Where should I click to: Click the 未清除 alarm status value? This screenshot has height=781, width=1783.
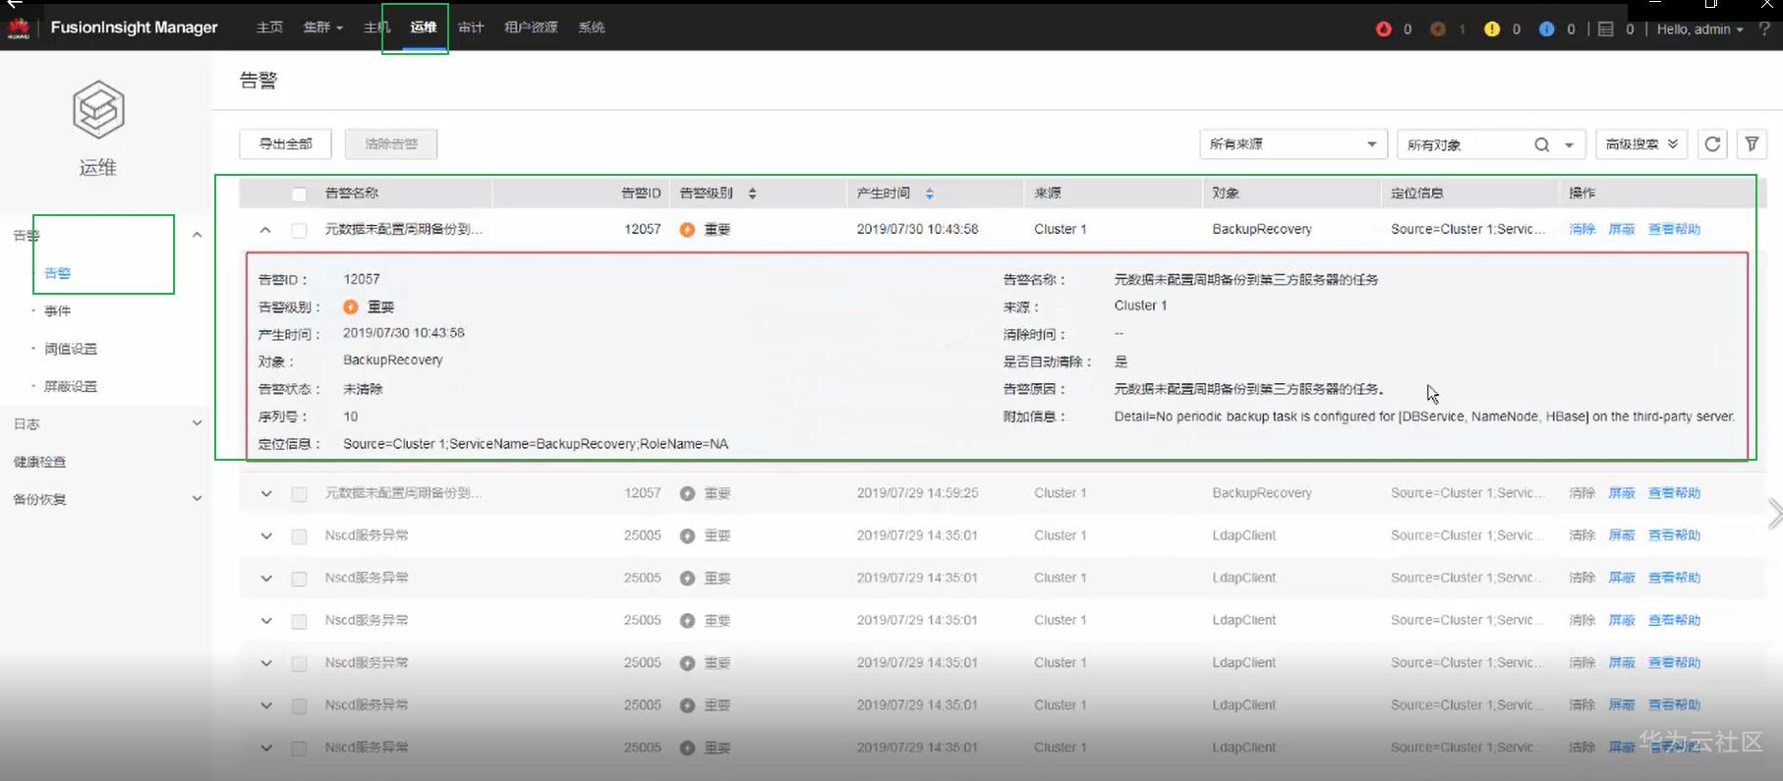pyautogui.click(x=363, y=389)
